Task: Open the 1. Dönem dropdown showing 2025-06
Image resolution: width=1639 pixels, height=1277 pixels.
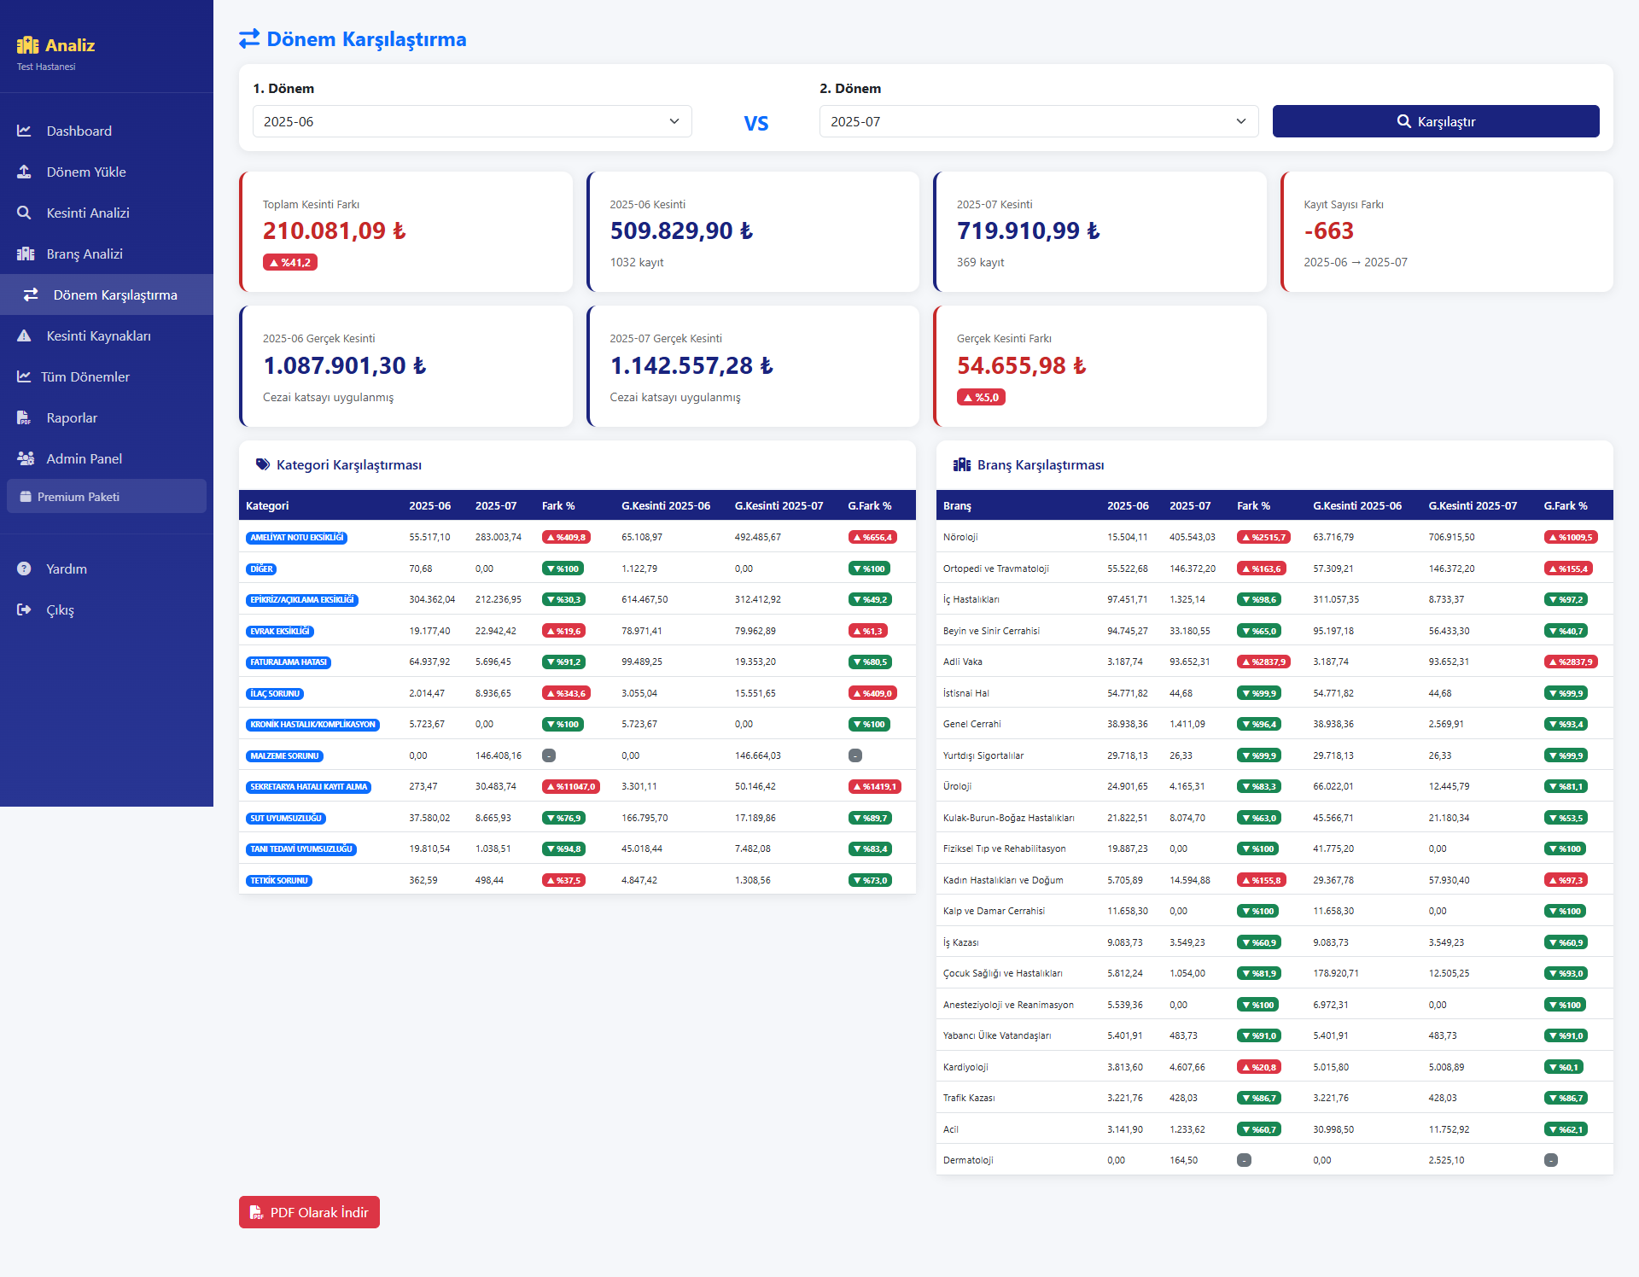Action: (471, 121)
